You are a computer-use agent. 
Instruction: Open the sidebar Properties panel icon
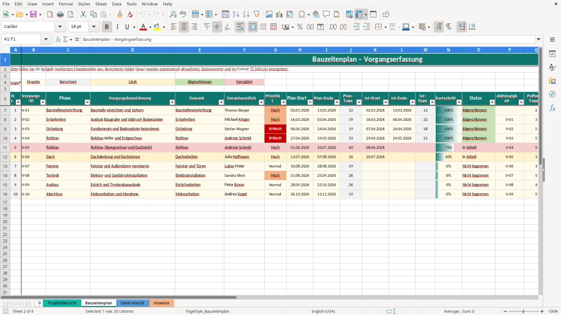pyautogui.click(x=552, y=54)
